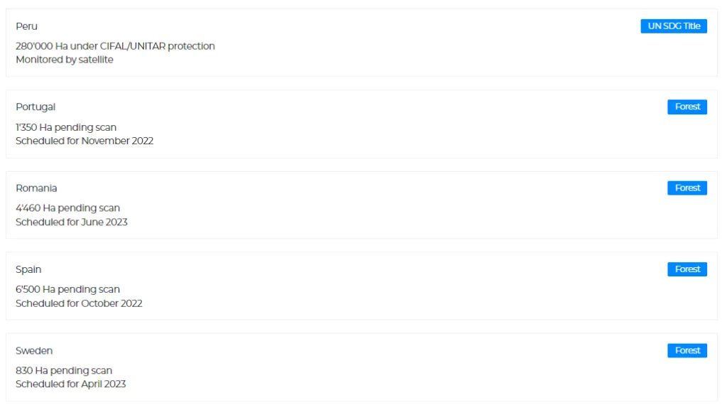This screenshot has height=410, width=727.
Task: Open the Portugal entry title
Action: (x=35, y=107)
